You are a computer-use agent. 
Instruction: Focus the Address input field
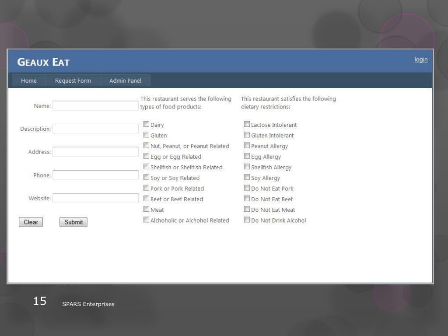coord(95,152)
